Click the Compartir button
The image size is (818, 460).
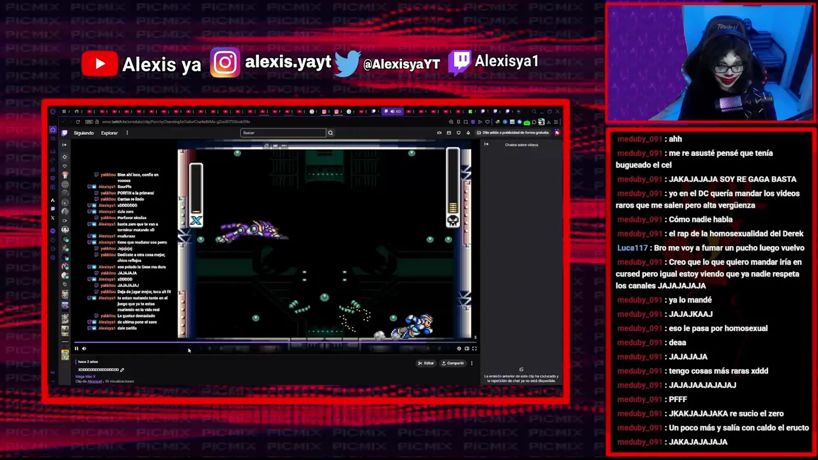click(x=452, y=363)
